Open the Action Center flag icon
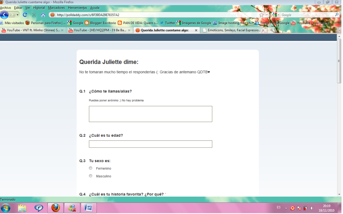 [299, 208]
